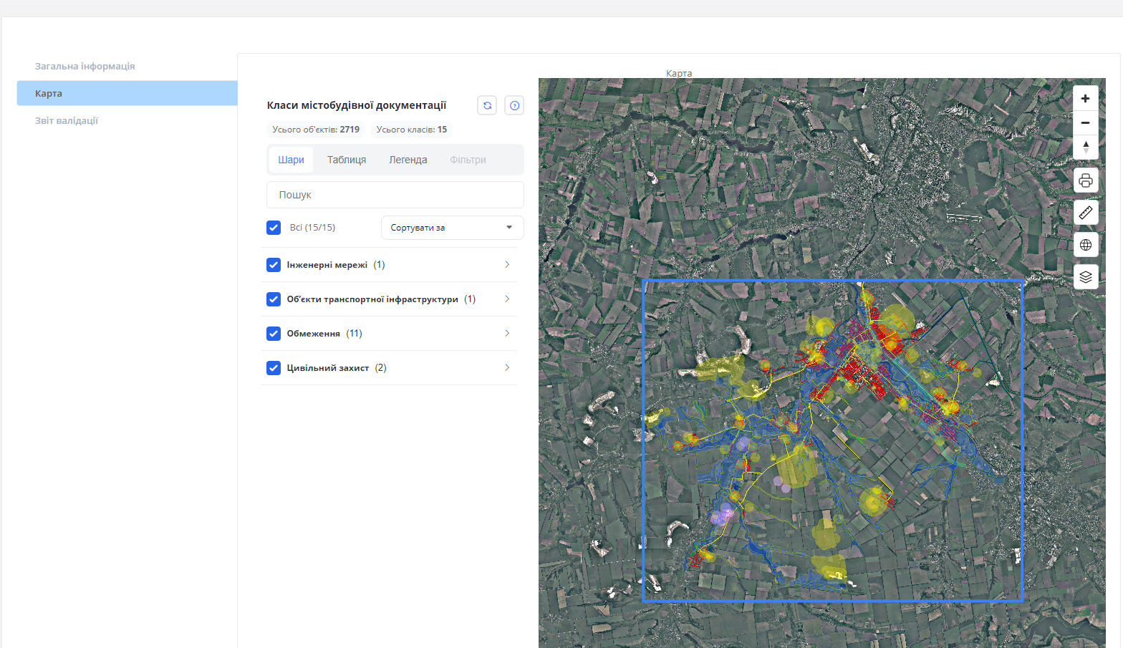Open the map layers stack icon
The image size is (1123, 648).
(1085, 277)
